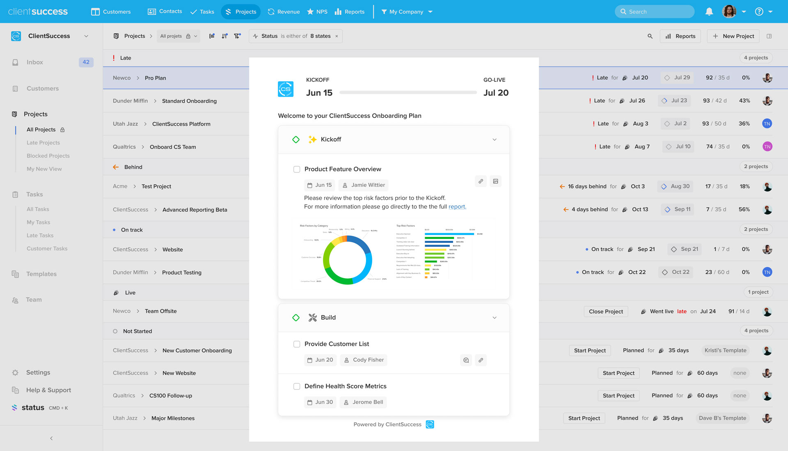The width and height of the screenshot is (788, 451).
Task: Click the Kickoff to Go-Live progress bar
Action: point(408,93)
